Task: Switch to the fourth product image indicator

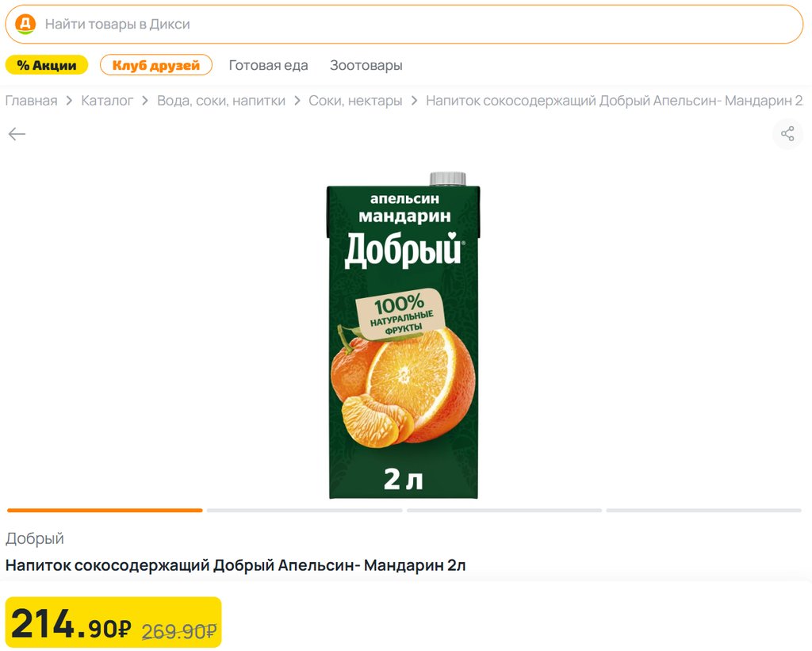Action: click(704, 510)
